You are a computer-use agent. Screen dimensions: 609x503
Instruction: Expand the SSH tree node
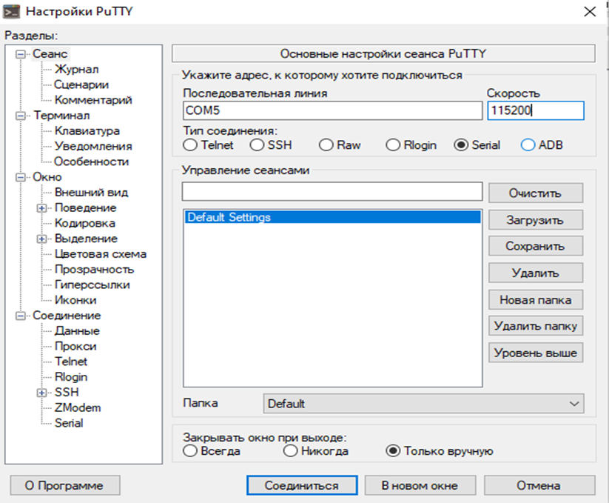pos(42,393)
